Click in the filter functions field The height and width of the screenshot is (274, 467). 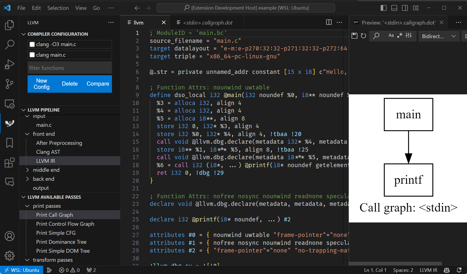pyautogui.click(x=70, y=68)
